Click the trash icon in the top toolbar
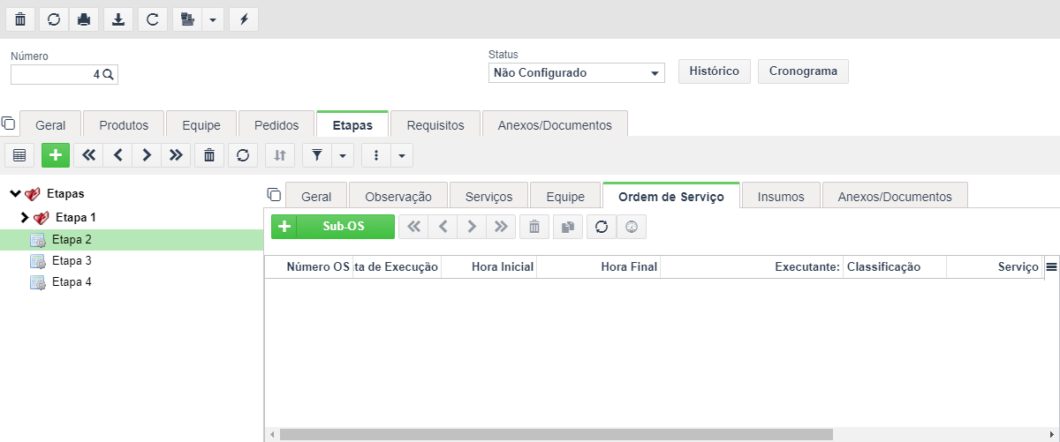Image resolution: width=1060 pixels, height=442 pixels. [19, 19]
